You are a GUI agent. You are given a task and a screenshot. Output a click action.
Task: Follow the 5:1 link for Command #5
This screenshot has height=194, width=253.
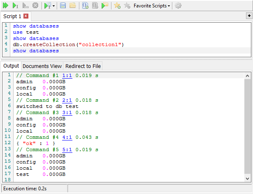(x=67, y=150)
